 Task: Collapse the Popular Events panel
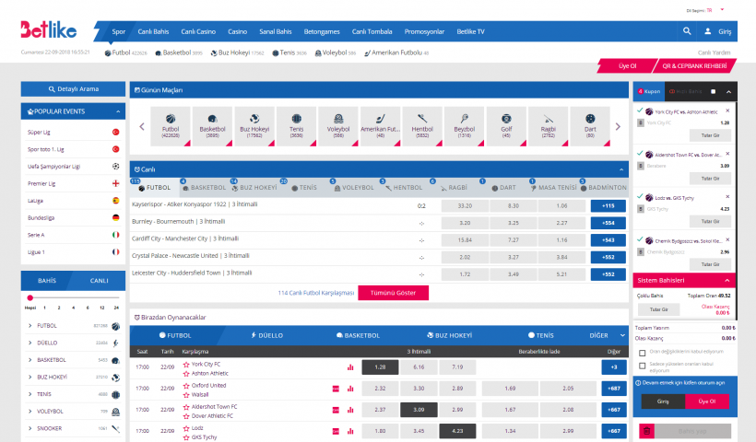coord(118,111)
